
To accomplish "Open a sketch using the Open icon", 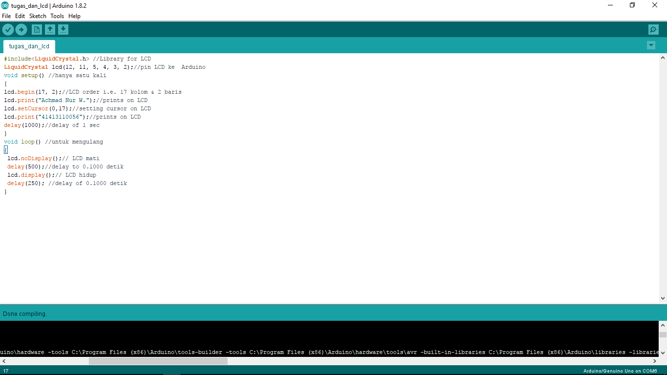I will coord(50,29).
